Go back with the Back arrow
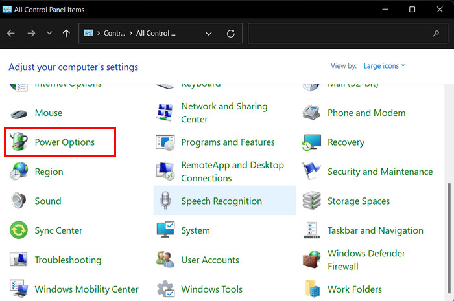 pyautogui.click(x=11, y=33)
